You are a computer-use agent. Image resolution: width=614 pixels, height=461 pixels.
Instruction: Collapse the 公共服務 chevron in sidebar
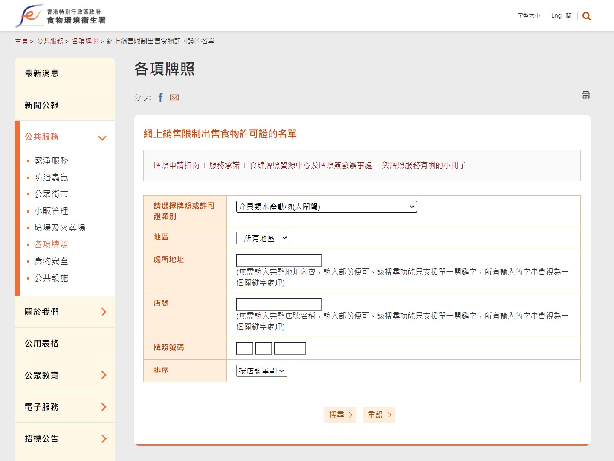[102, 138]
